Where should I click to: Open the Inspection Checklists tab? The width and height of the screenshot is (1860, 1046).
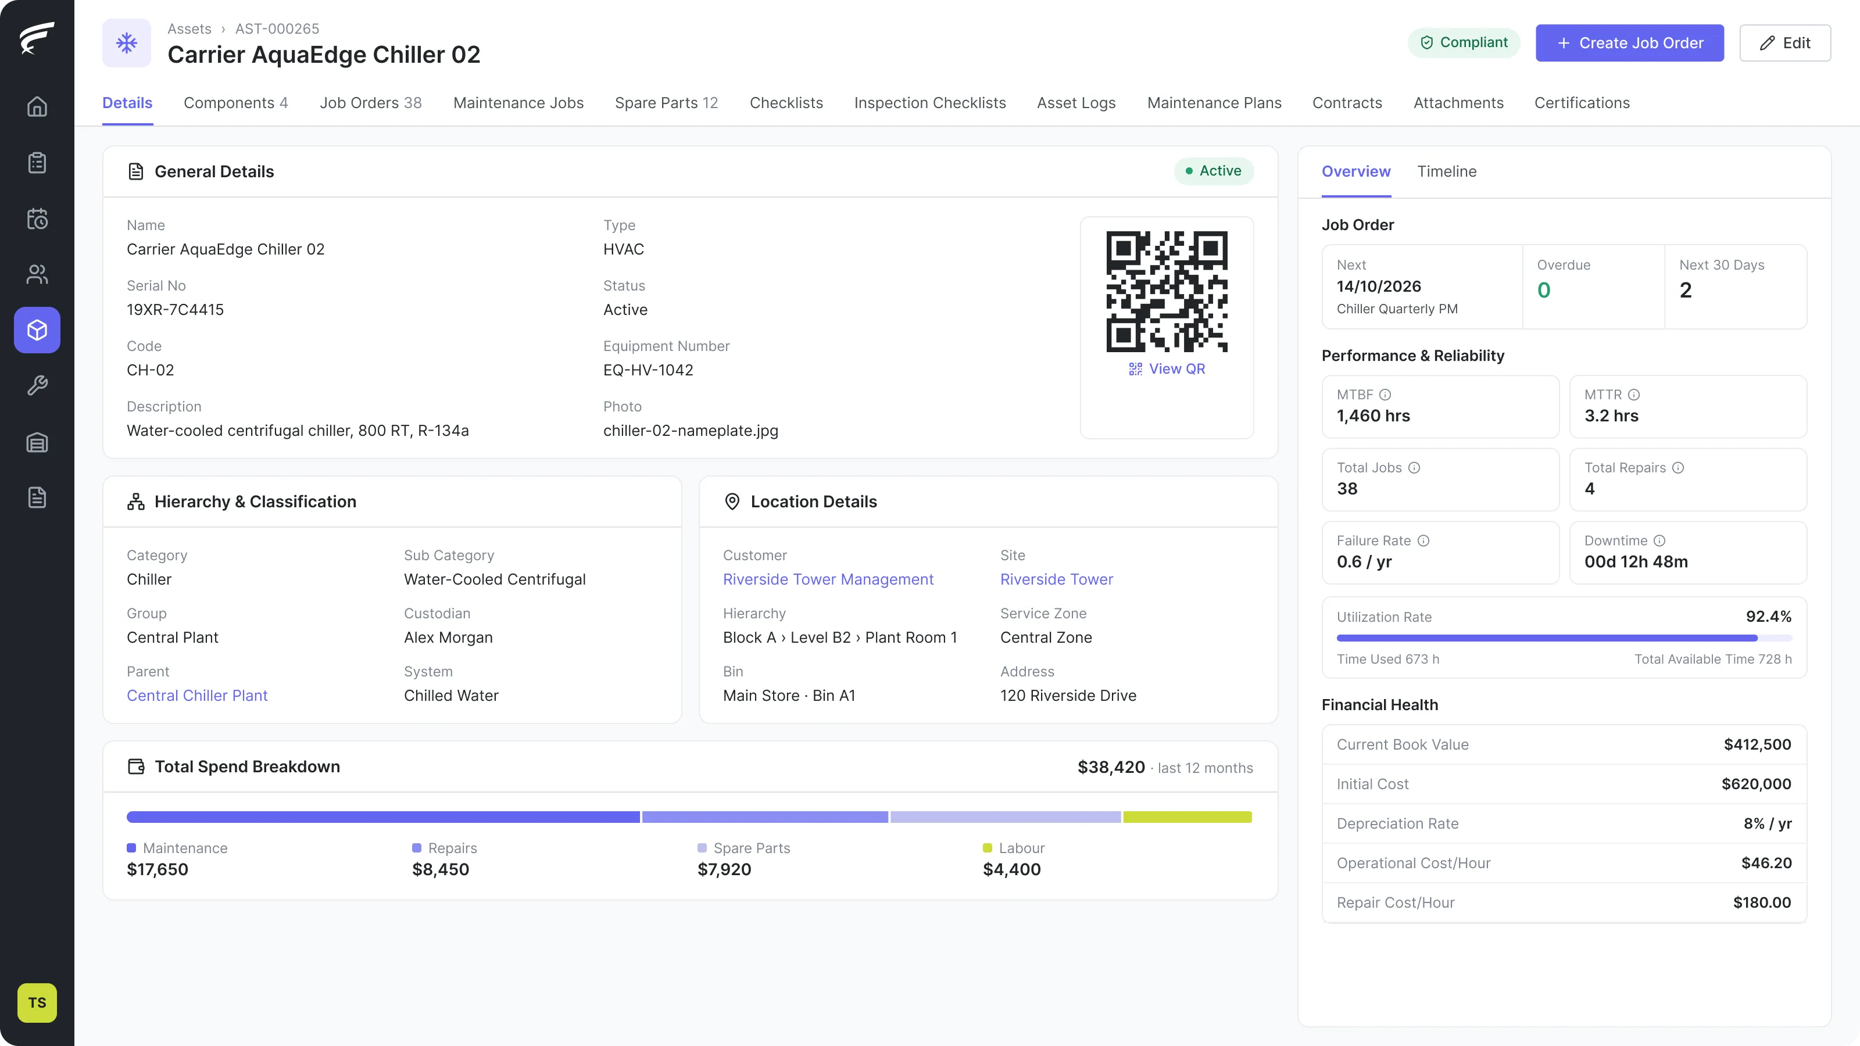pos(930,102)
